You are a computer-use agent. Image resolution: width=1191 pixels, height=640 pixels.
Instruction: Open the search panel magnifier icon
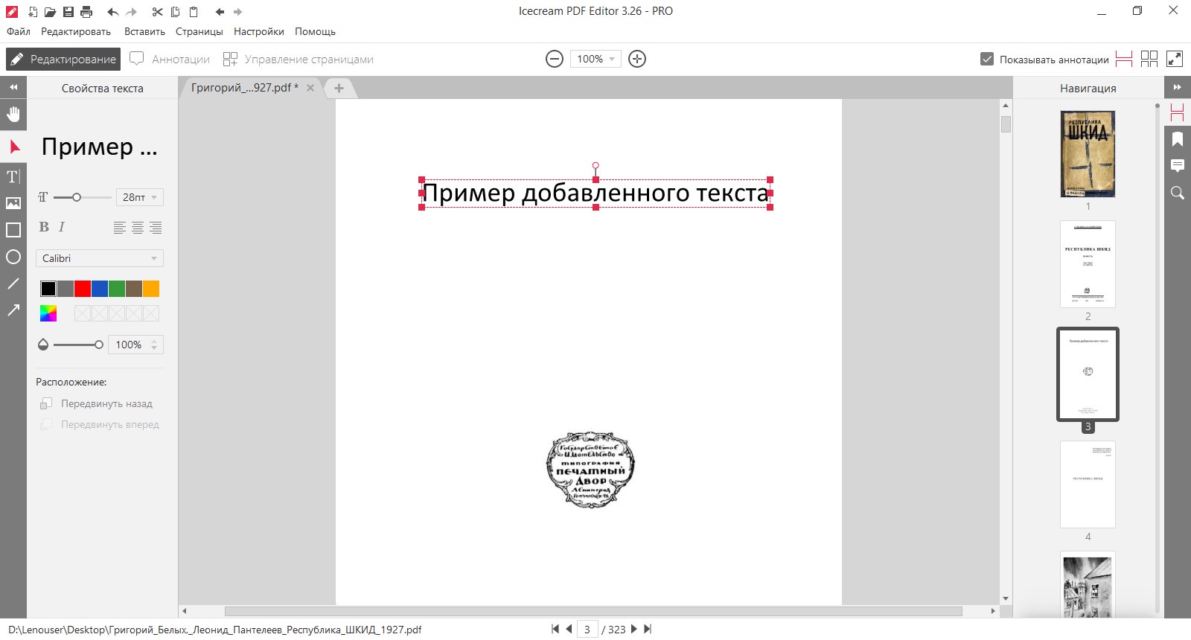1178,193
